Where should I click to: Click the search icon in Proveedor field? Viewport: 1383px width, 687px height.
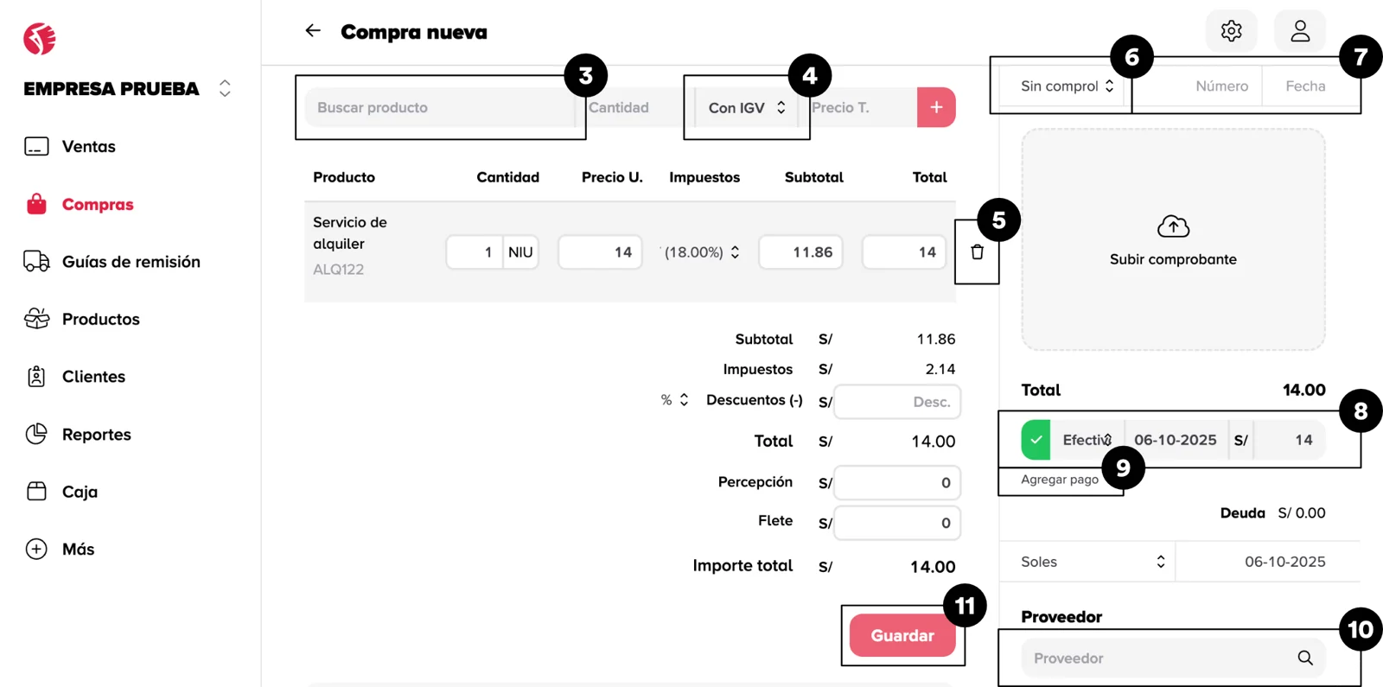(1305, 658)
